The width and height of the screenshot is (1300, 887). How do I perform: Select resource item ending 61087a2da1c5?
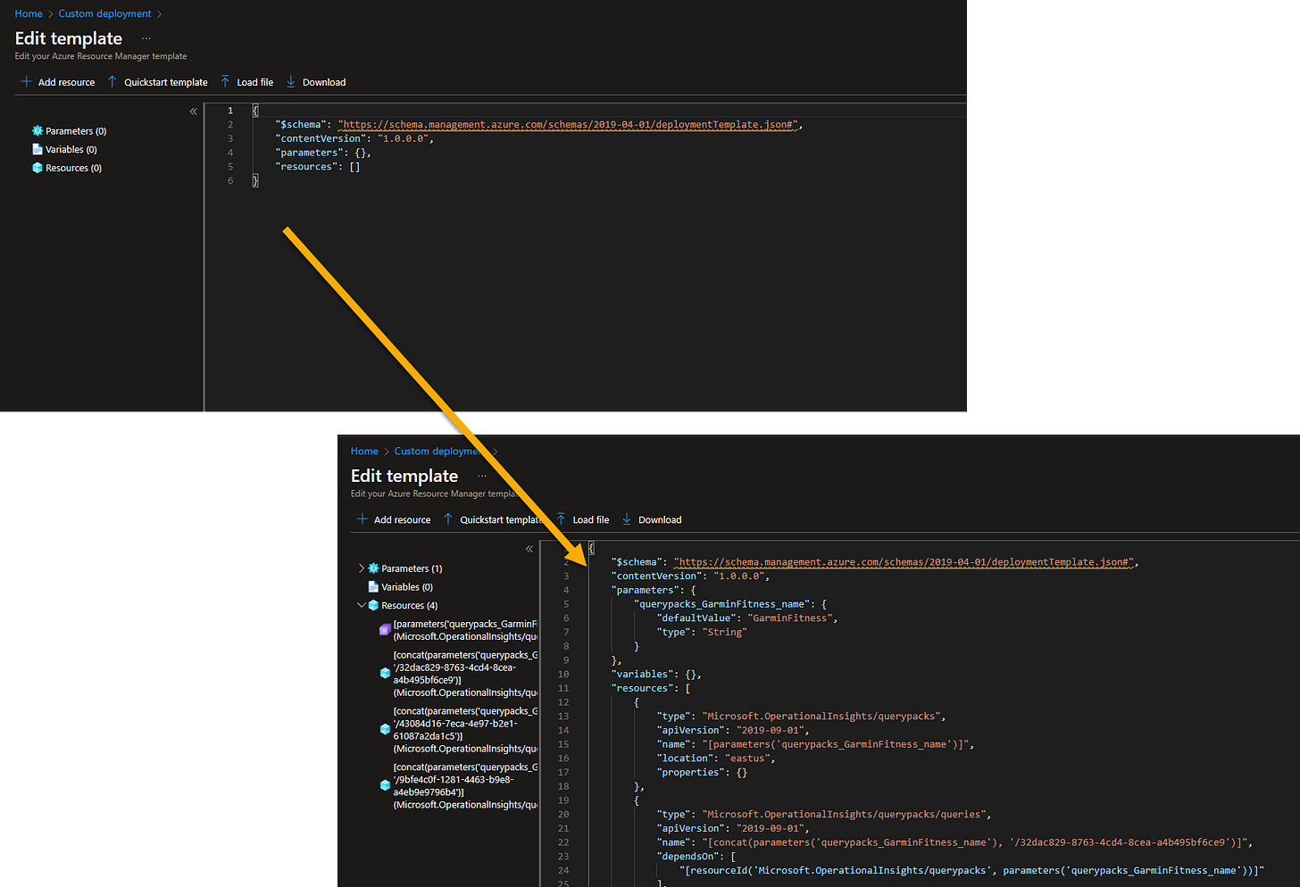465,730
